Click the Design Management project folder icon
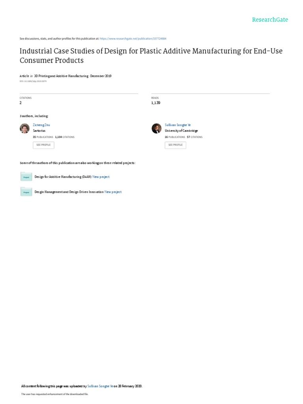303x404 pixels. [x=26, y=192]
